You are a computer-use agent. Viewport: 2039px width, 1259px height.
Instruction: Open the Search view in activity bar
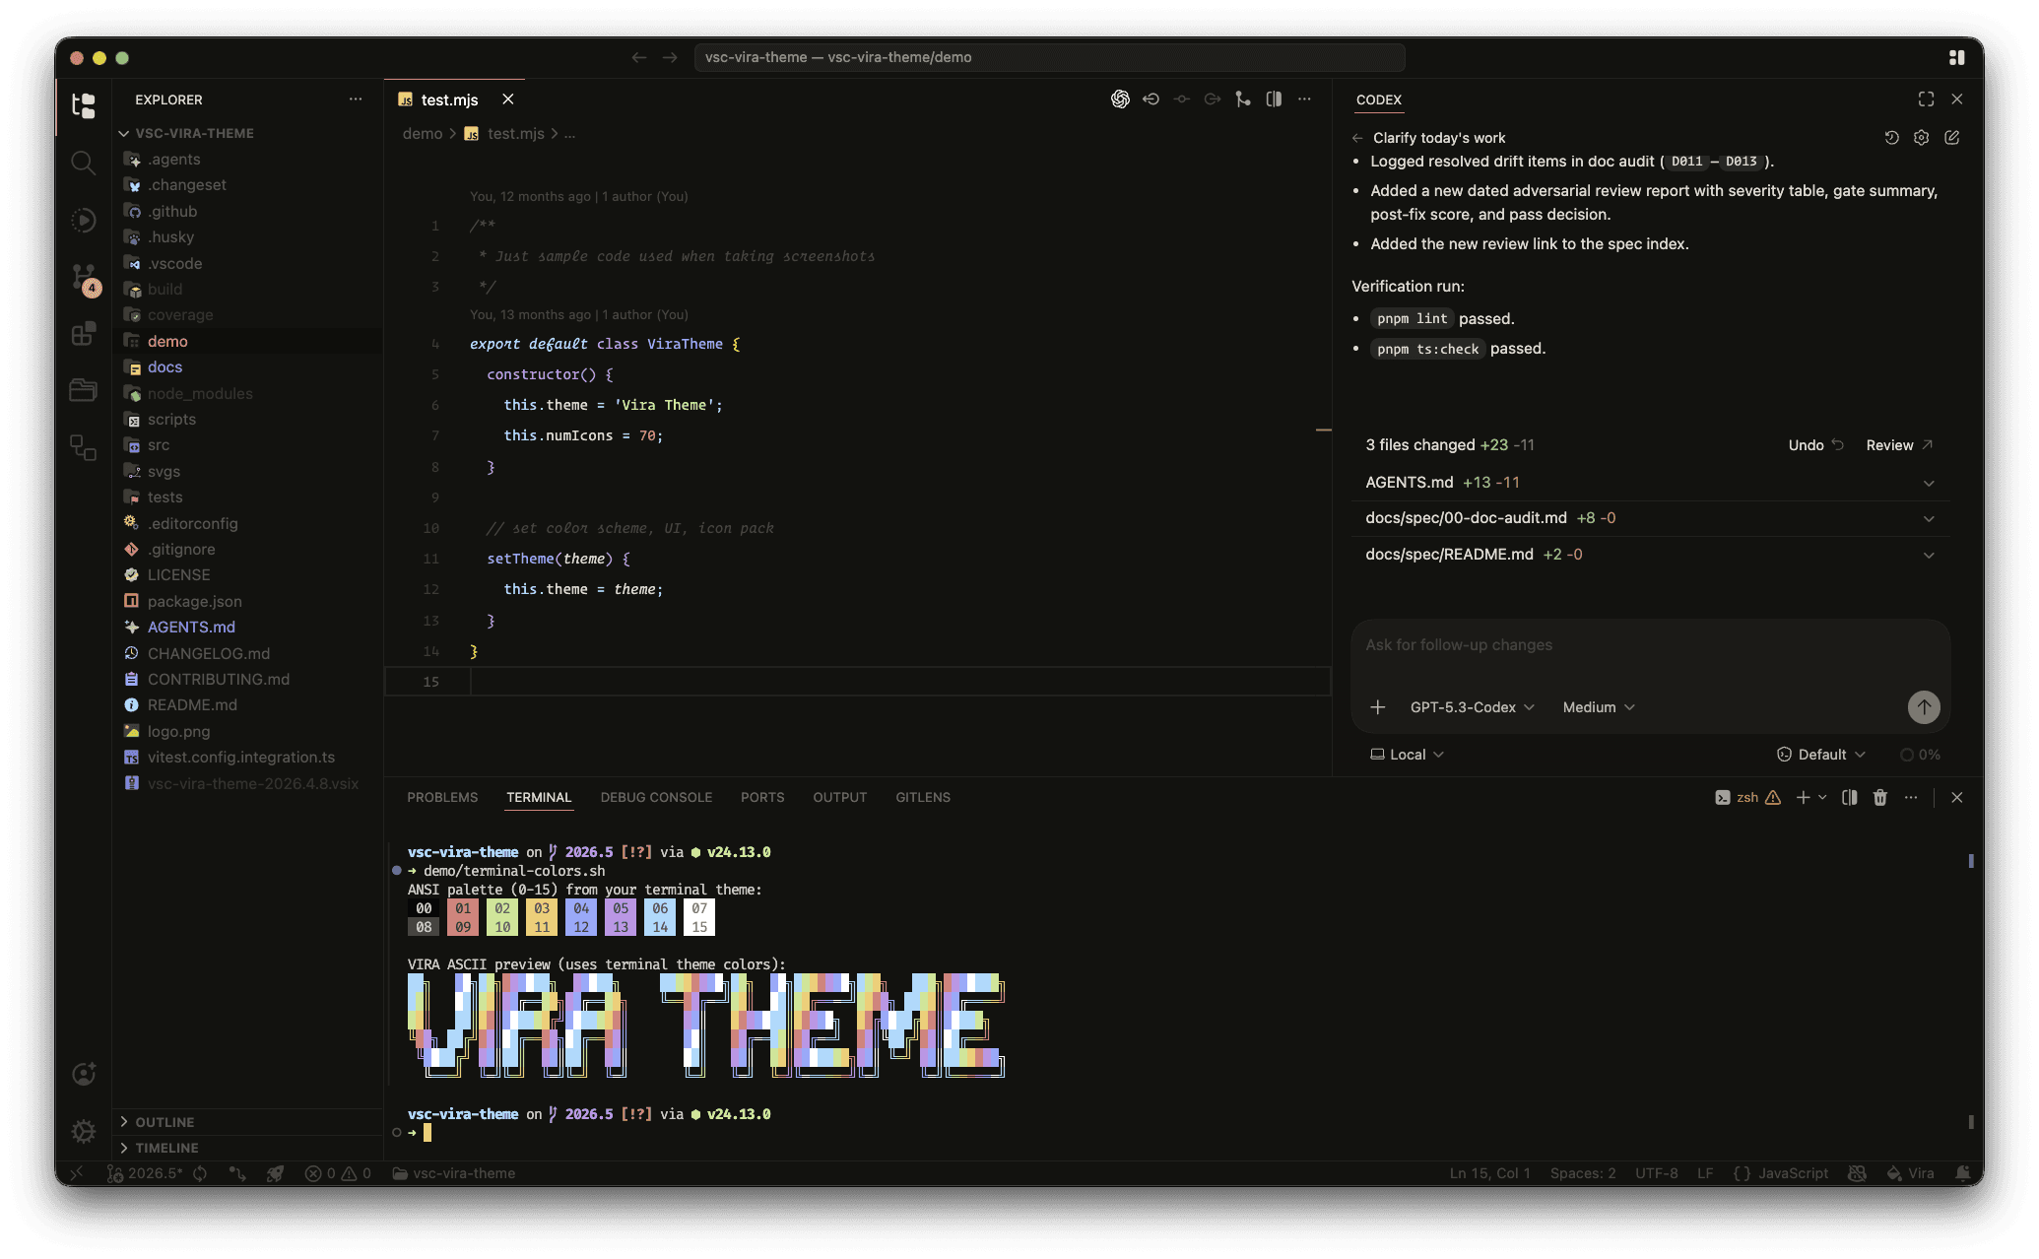coord(84,163)
